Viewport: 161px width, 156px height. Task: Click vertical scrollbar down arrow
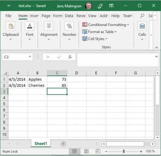[157, 137]
